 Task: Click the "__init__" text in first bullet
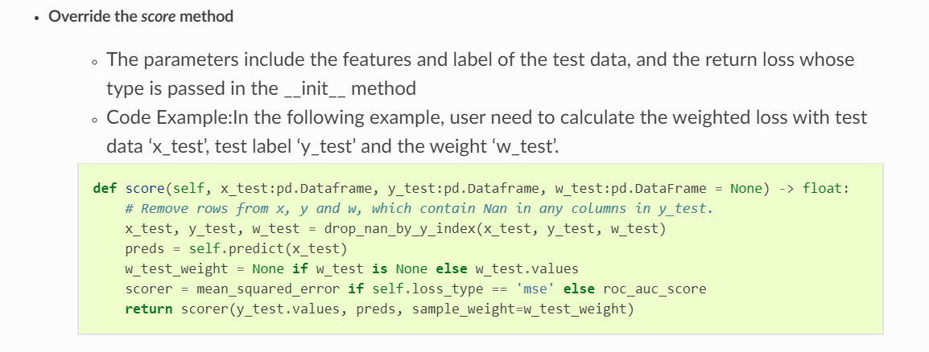[315, 88]
